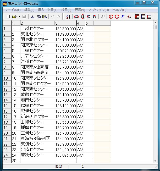The image size is (160, 171).
Task: Click cell 関東南A低高度
Action: click(x=37, y=67)
